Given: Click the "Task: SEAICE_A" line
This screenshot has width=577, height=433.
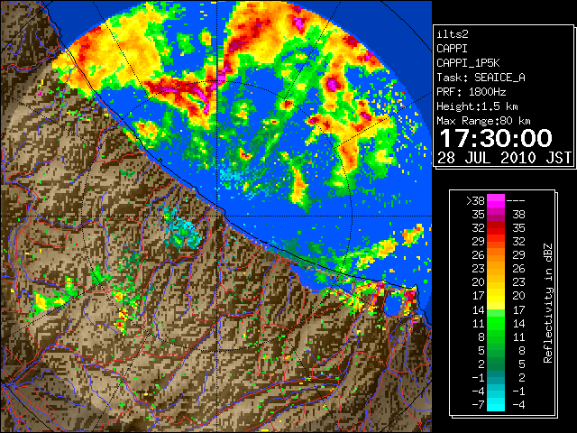Looking at the screenshot, I should click(481, 78).
